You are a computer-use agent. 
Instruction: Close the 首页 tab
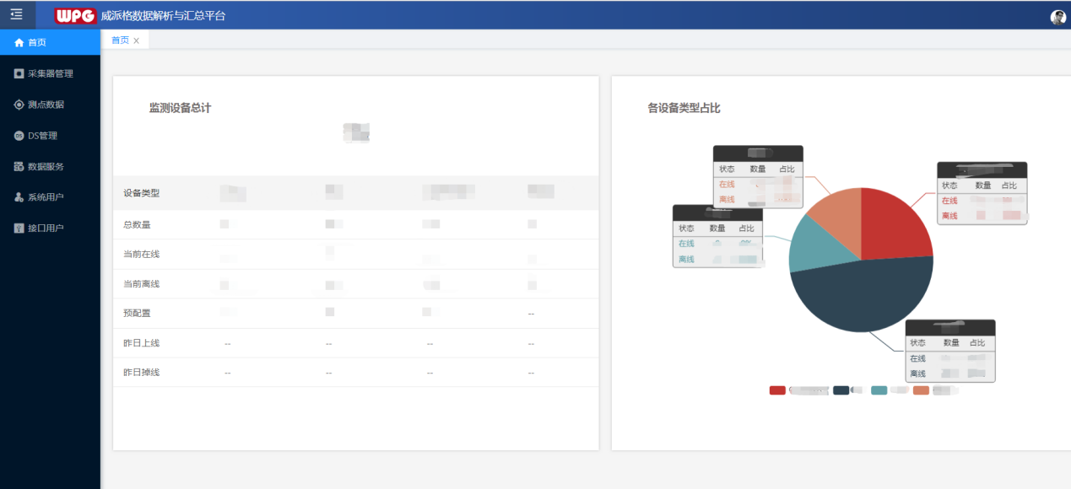137,40
